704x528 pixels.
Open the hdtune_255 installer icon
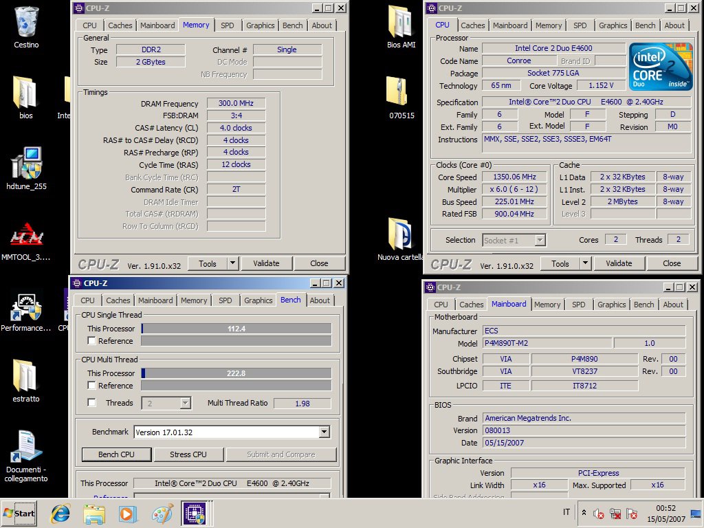point(26,164)
